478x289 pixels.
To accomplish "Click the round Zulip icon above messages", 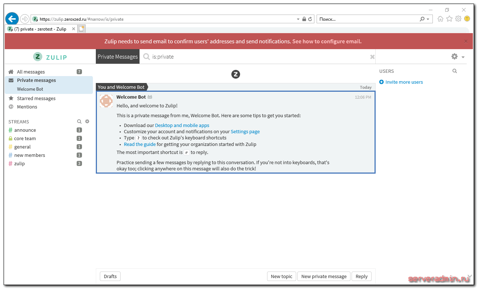I will [236, 74].
